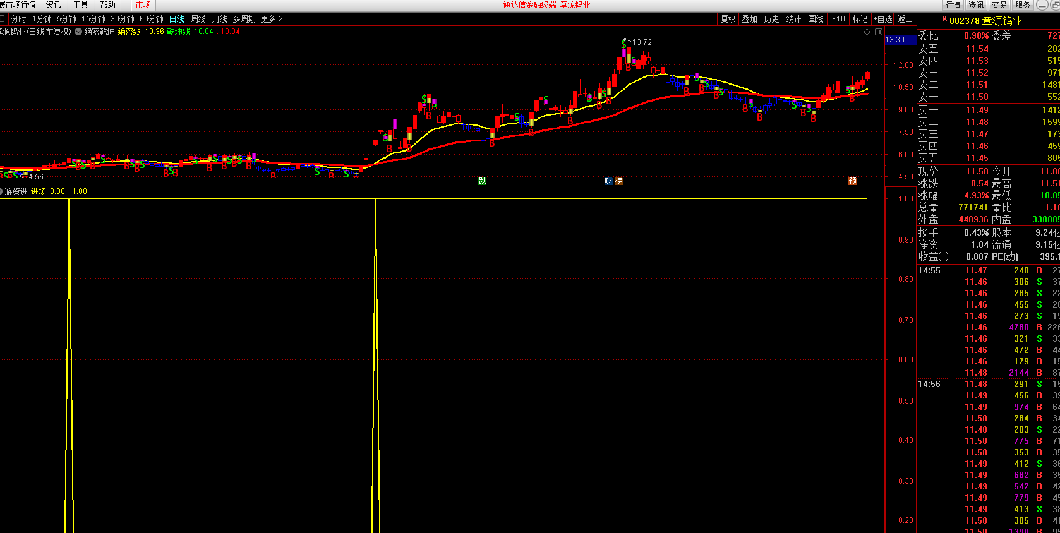Click the 14:56 tick row

pos(989,384)
